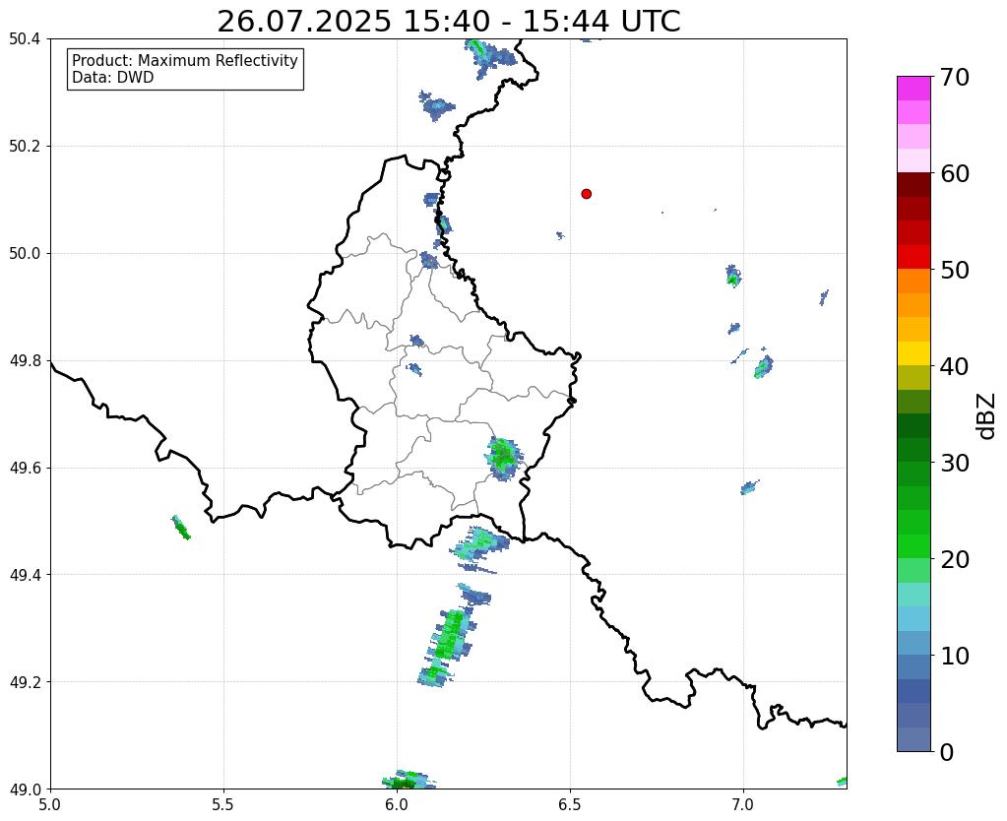Click the colorbar label '60'
This screenshot has width=1007, height=821.
(x=954, y=173)
